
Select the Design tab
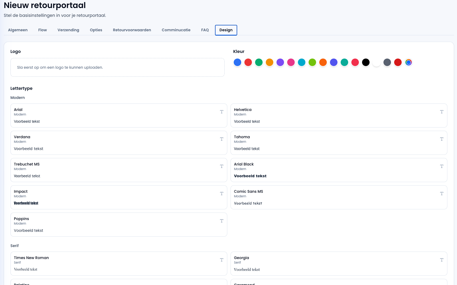[x=226, y=30]
